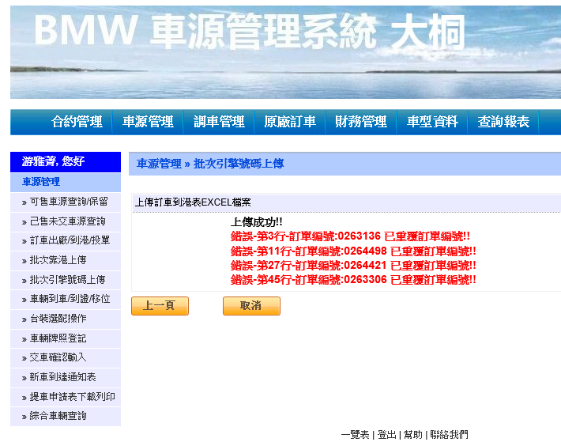Open the 車源管理 navigation menu
This screenshot has width=561, height=442.
pyautogui.click(x=148, y=122)
